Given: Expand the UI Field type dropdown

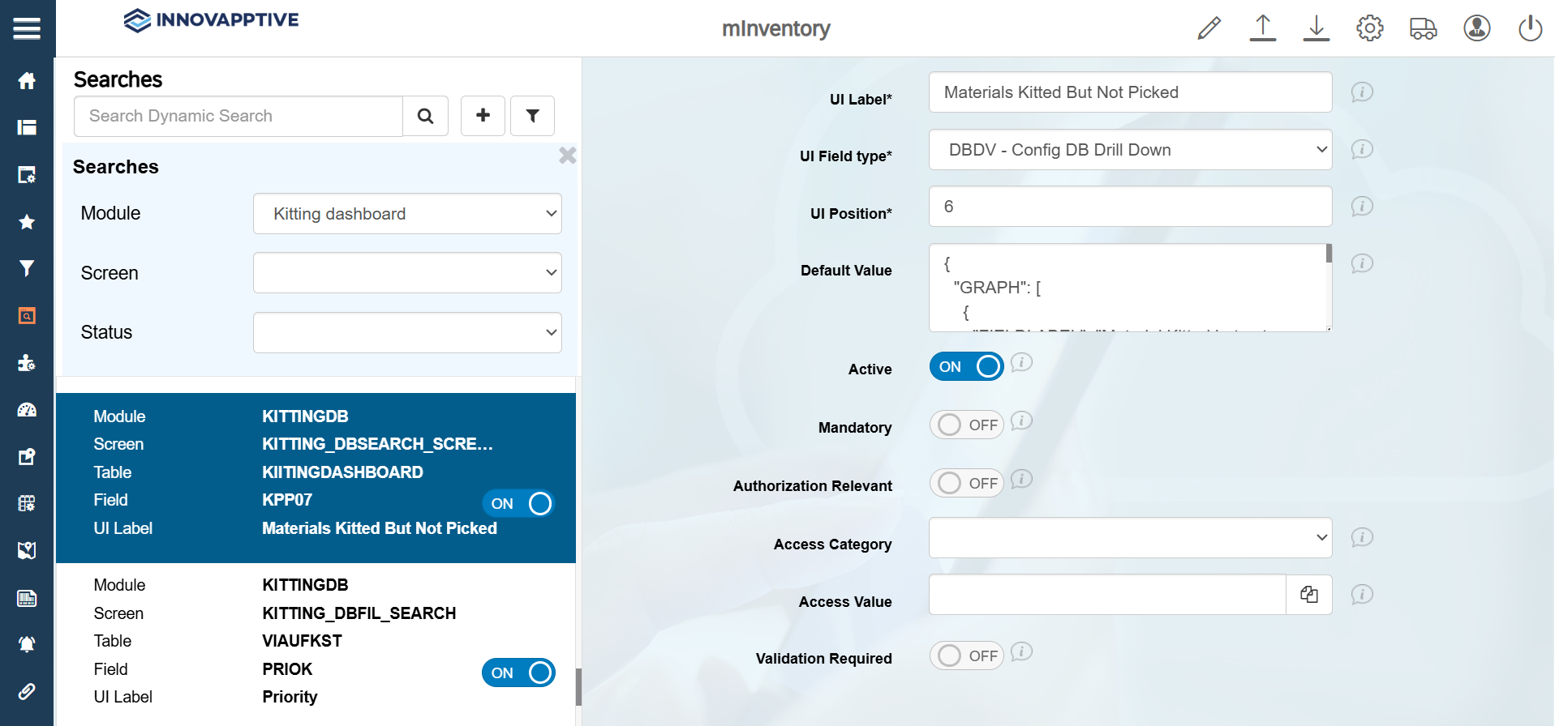Looking at the screenshot, I should 1130,150.
